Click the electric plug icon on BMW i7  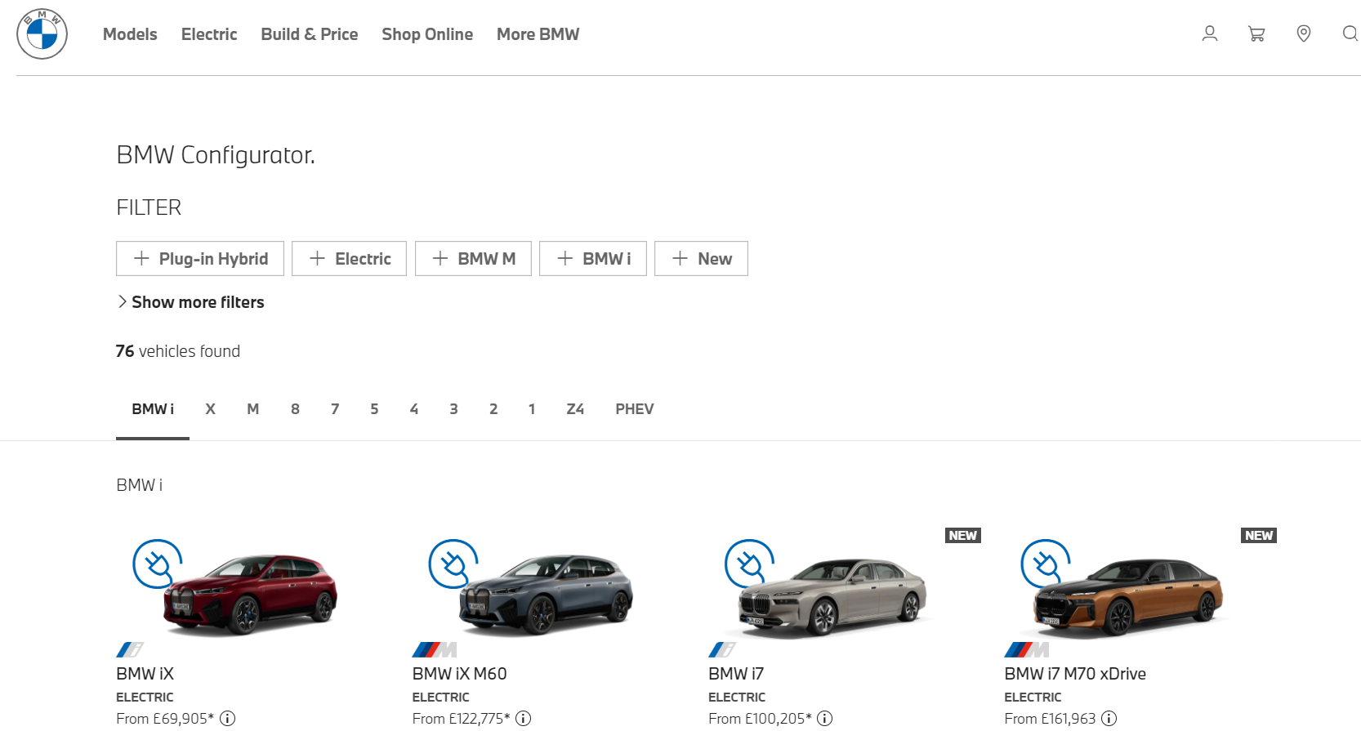click(x=749, y=564)
